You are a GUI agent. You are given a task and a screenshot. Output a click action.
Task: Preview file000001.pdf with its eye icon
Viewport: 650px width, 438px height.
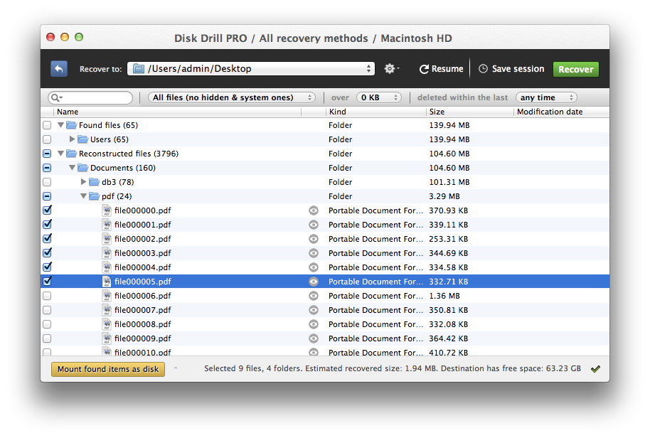point(314,225)
